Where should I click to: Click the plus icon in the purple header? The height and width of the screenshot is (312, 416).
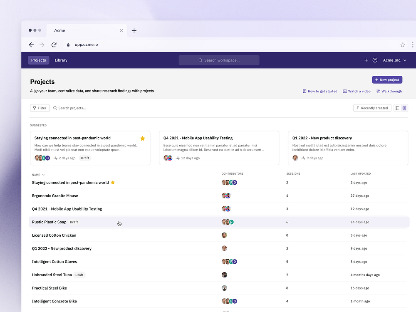[366, 60]
